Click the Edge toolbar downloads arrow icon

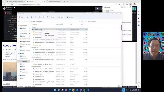[x=131, y=4]
